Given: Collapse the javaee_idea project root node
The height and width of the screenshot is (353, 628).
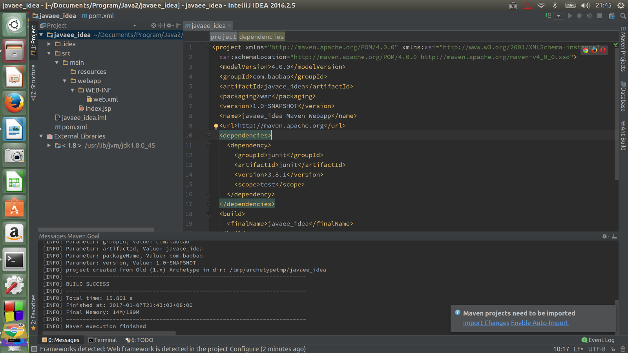Looking at the screenshot, I should [x=41, y=35].
